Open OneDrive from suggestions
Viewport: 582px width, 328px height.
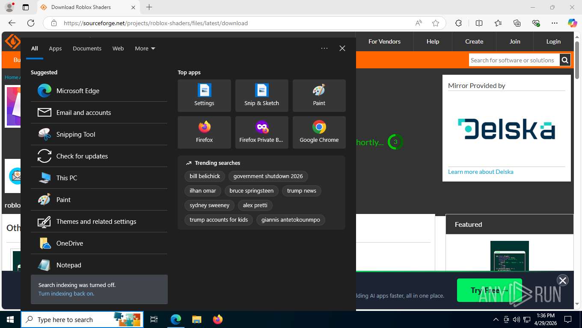[99, 243]
